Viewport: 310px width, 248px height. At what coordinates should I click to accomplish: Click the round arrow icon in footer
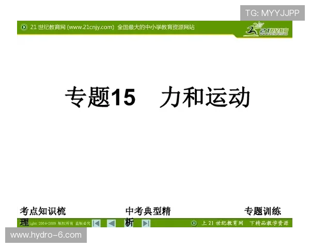click(x=194, y=223)
